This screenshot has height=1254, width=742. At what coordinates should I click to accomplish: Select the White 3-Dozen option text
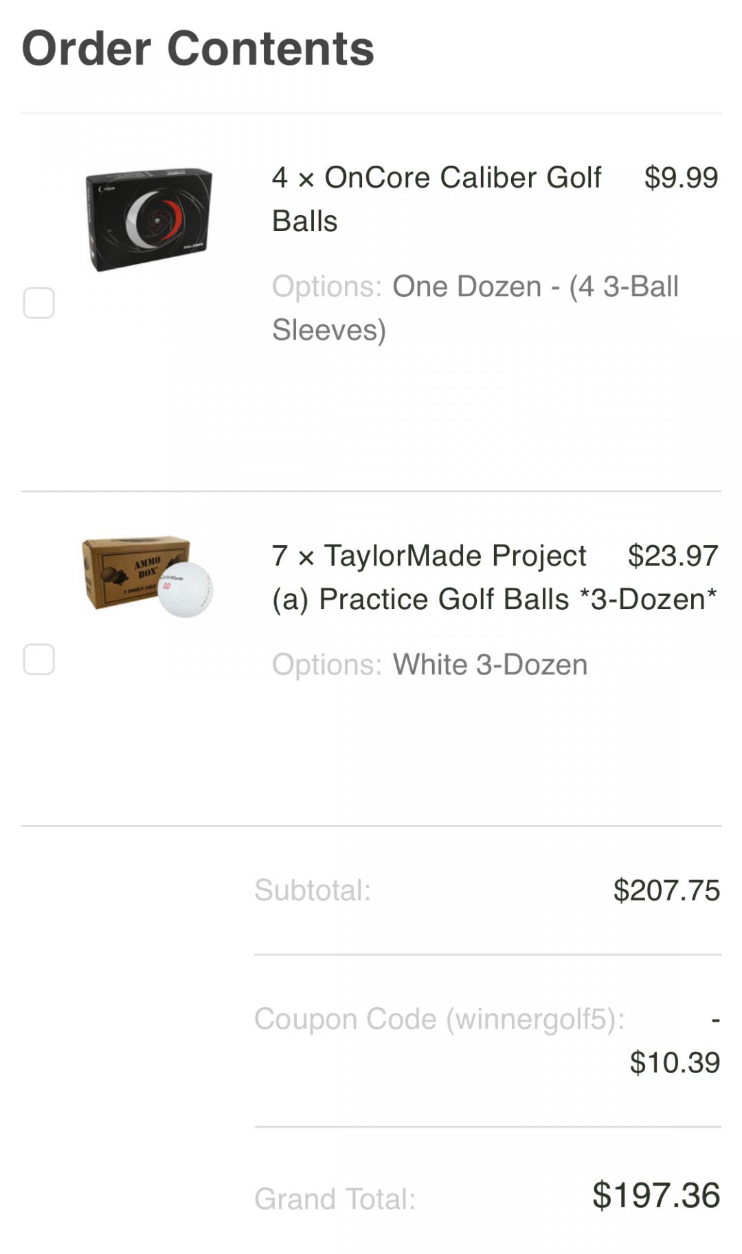[490, 665]
